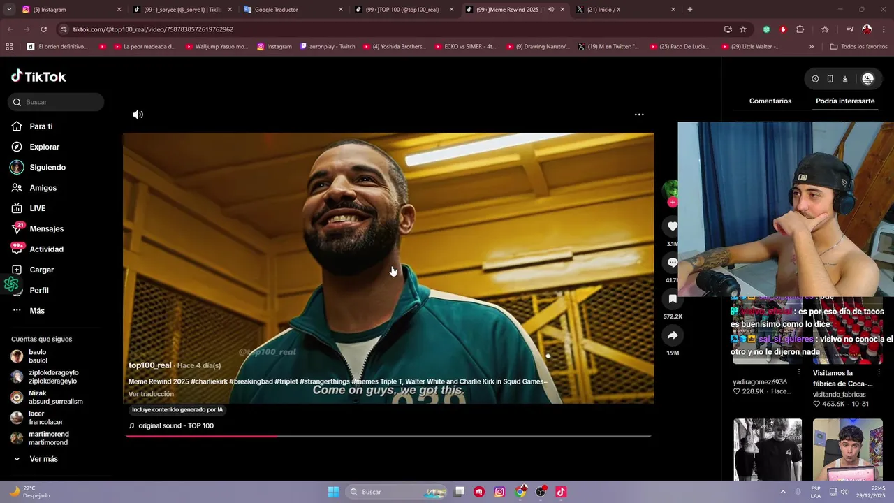Open a new browser tab
Image resolution: width=894 pixels, height=503 pixels.
point(690,10)
